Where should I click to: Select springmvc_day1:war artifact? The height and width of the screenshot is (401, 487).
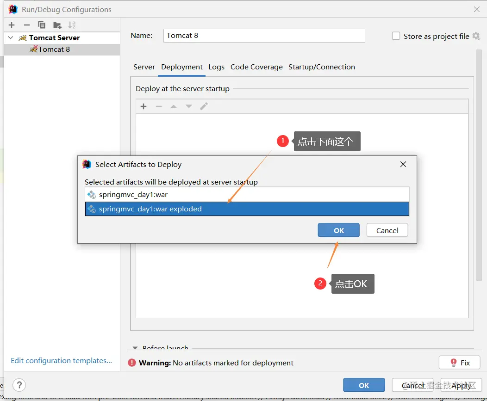[247, 195]
